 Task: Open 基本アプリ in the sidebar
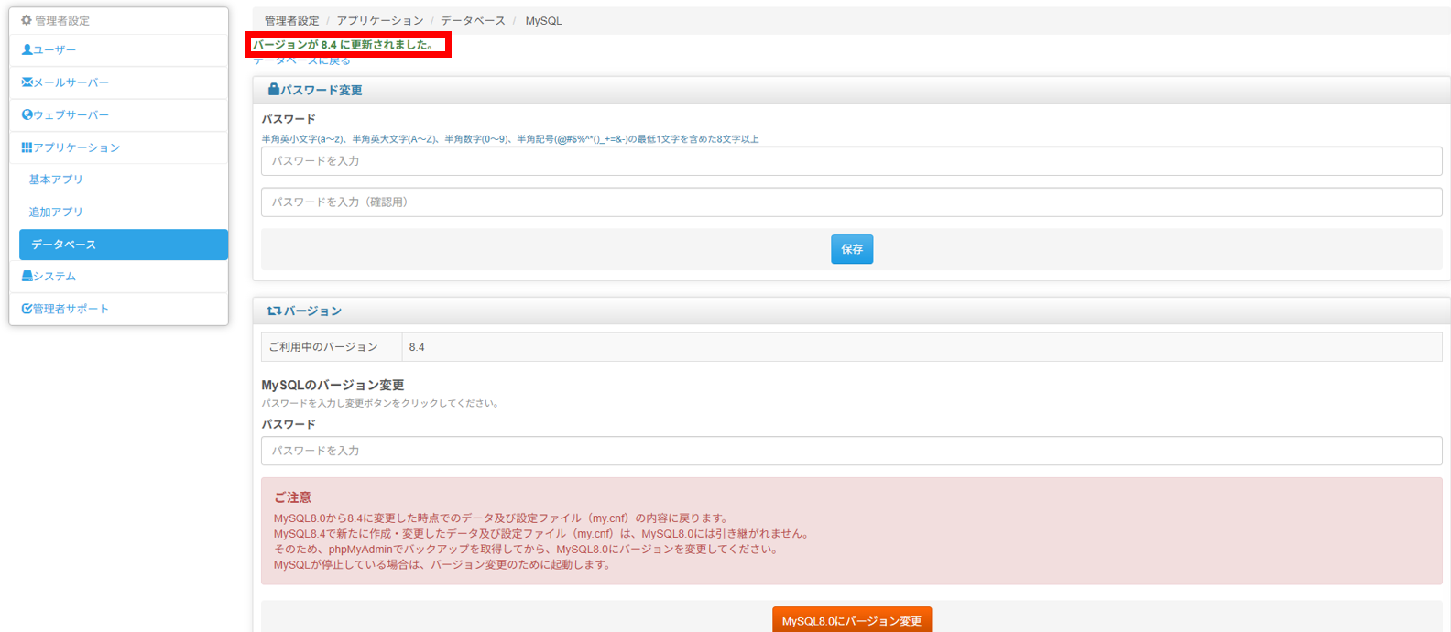pyautogui.click(x=56, y=180)
